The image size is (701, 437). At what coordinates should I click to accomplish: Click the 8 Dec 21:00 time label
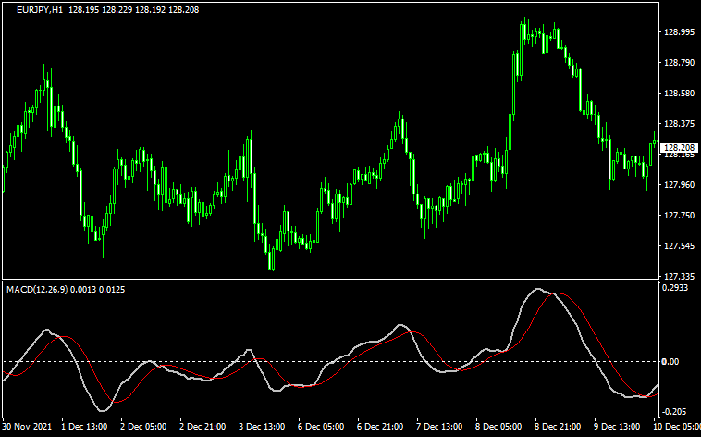click(557, 426)
